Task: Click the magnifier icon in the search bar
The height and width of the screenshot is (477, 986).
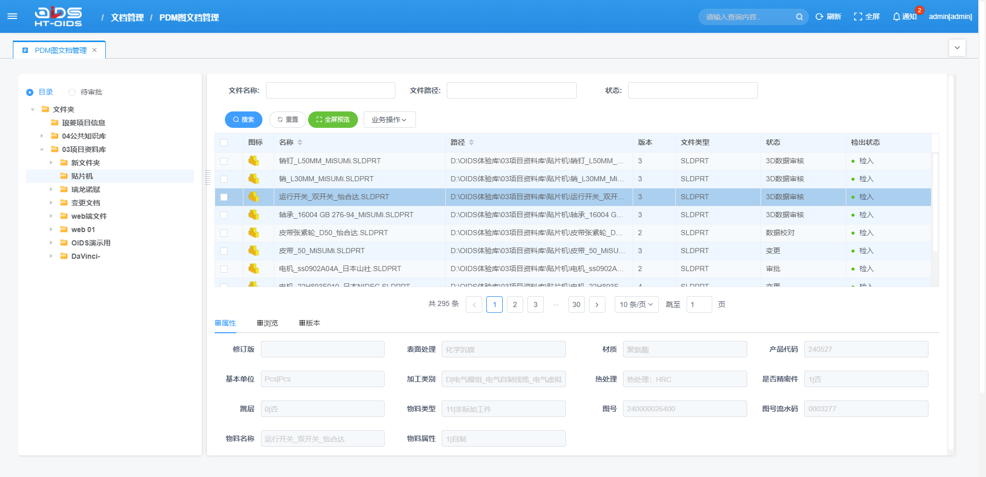Action: [799, 16]
